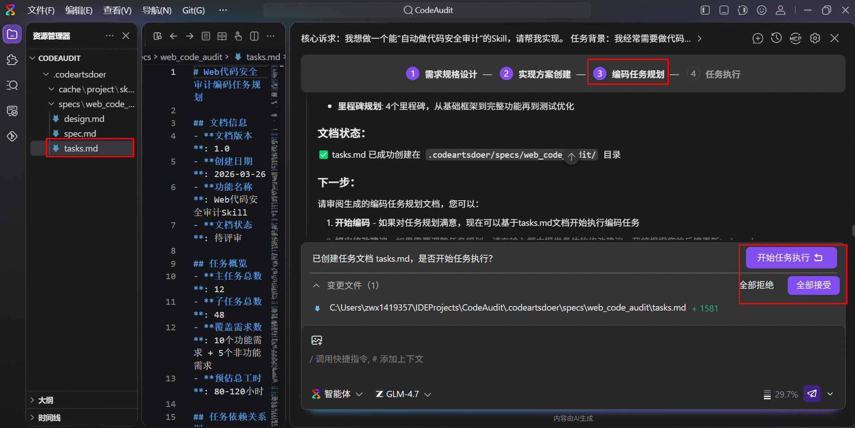Open chat settings gear icon
The width and height of the screenshot is (855, 428).
tap(815, 39)
